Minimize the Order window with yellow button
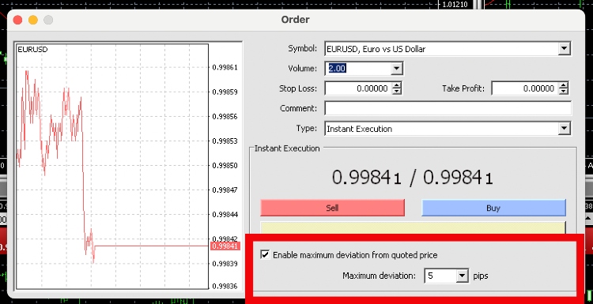Viewport: 593px width, 304px height. (x=33, y=20)
